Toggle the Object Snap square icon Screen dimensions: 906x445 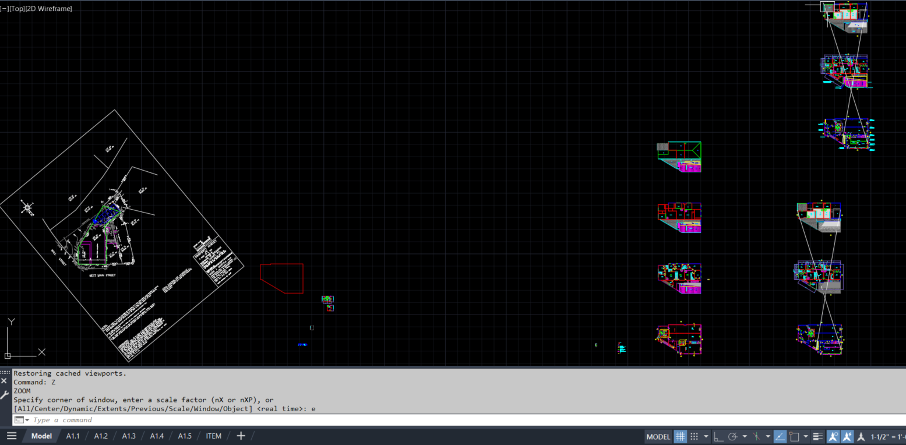[x=793, y=436]
